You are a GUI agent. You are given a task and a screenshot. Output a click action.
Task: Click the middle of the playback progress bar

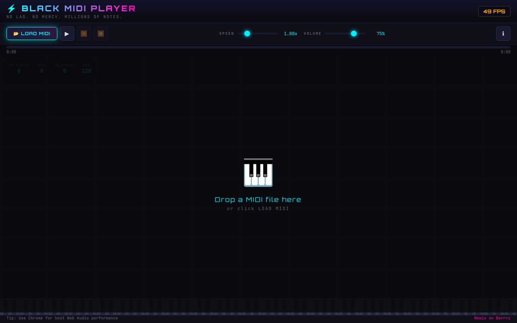258,47
